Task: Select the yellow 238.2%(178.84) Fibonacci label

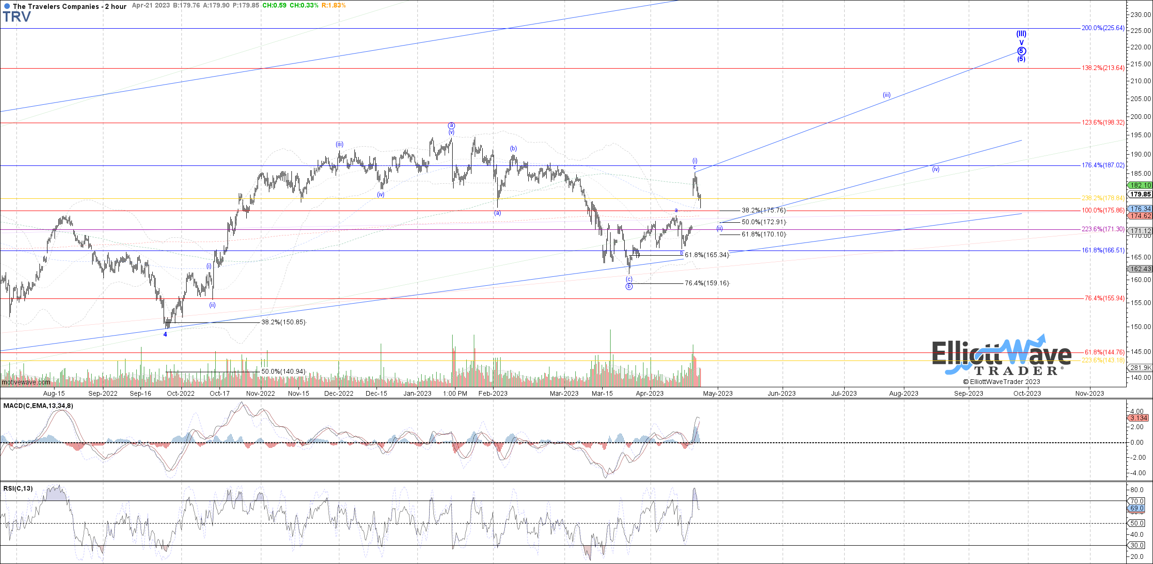Action: 1103,198
